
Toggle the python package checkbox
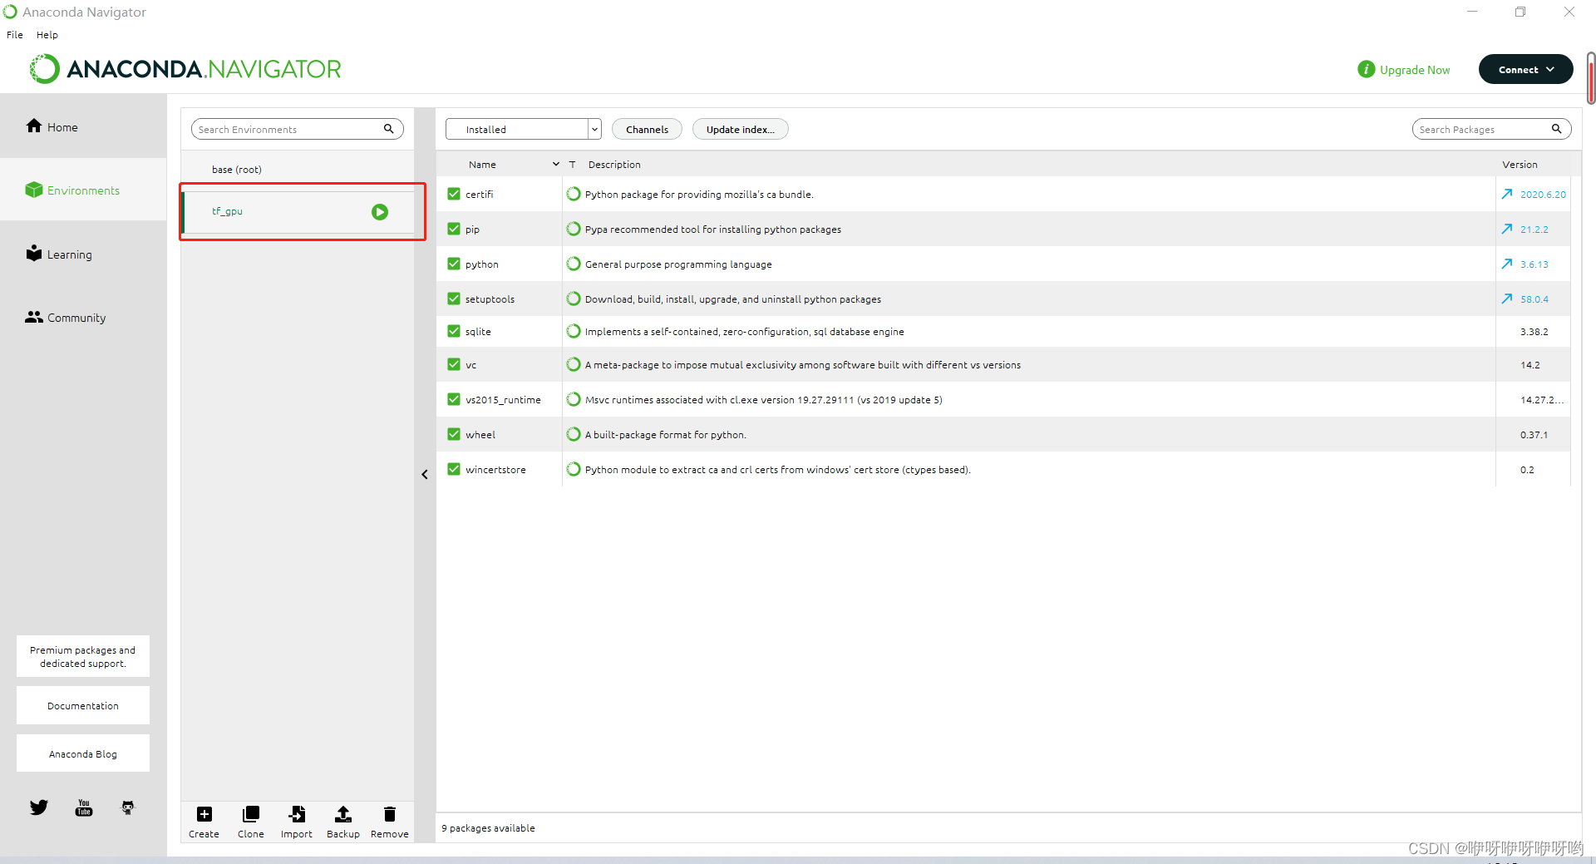454,264
